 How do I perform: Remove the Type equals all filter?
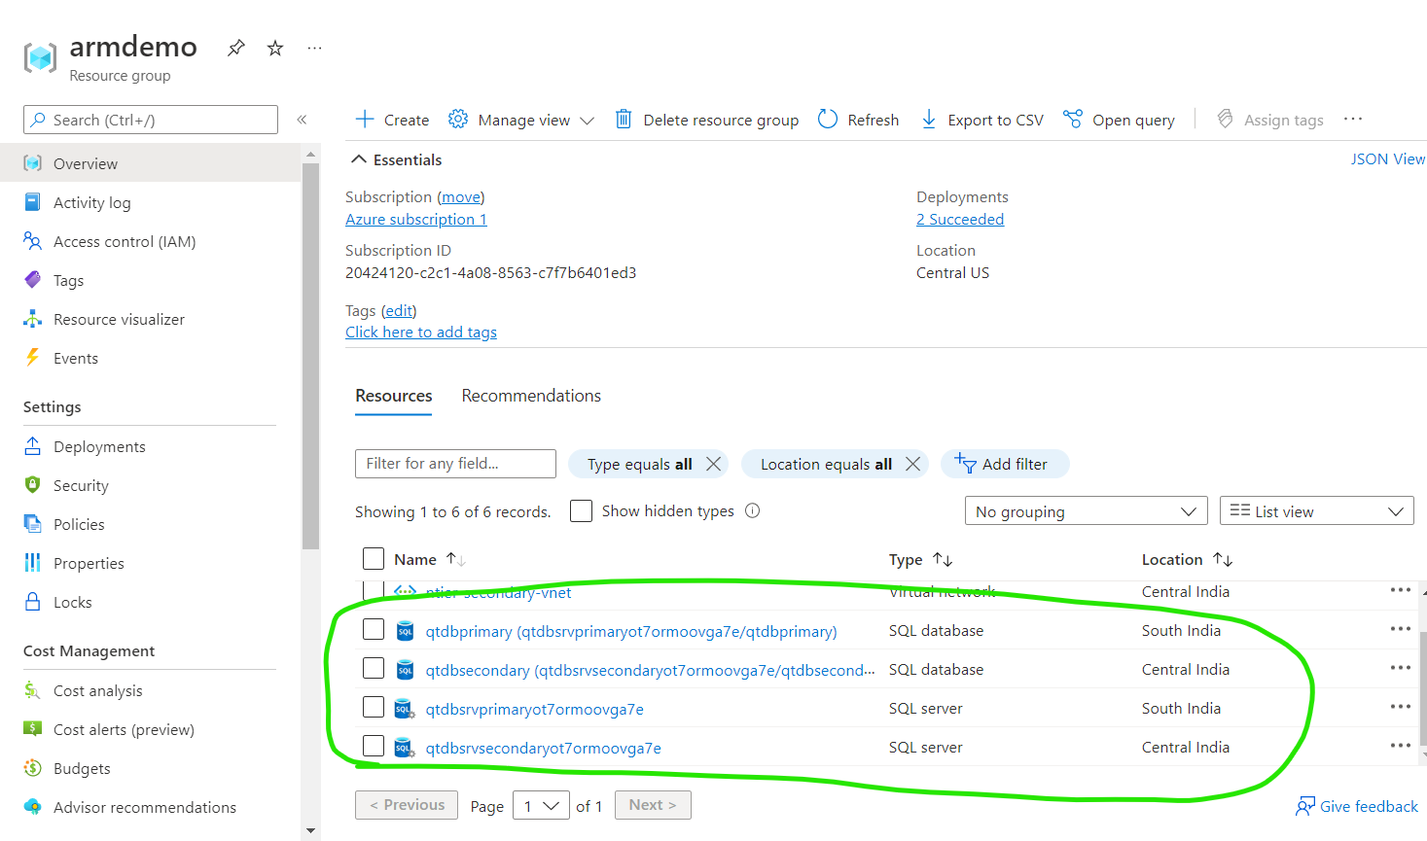[x=713, y=464]
